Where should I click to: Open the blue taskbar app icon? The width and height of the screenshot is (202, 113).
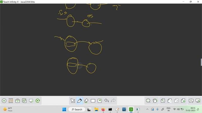[x=124, y=110]
